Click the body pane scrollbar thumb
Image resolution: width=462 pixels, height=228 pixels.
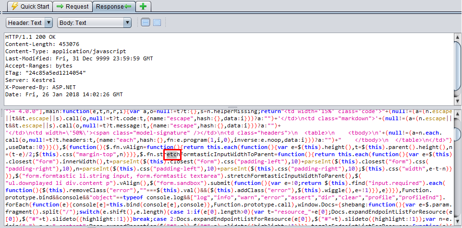pyautogui.click(x=458, y=134)
